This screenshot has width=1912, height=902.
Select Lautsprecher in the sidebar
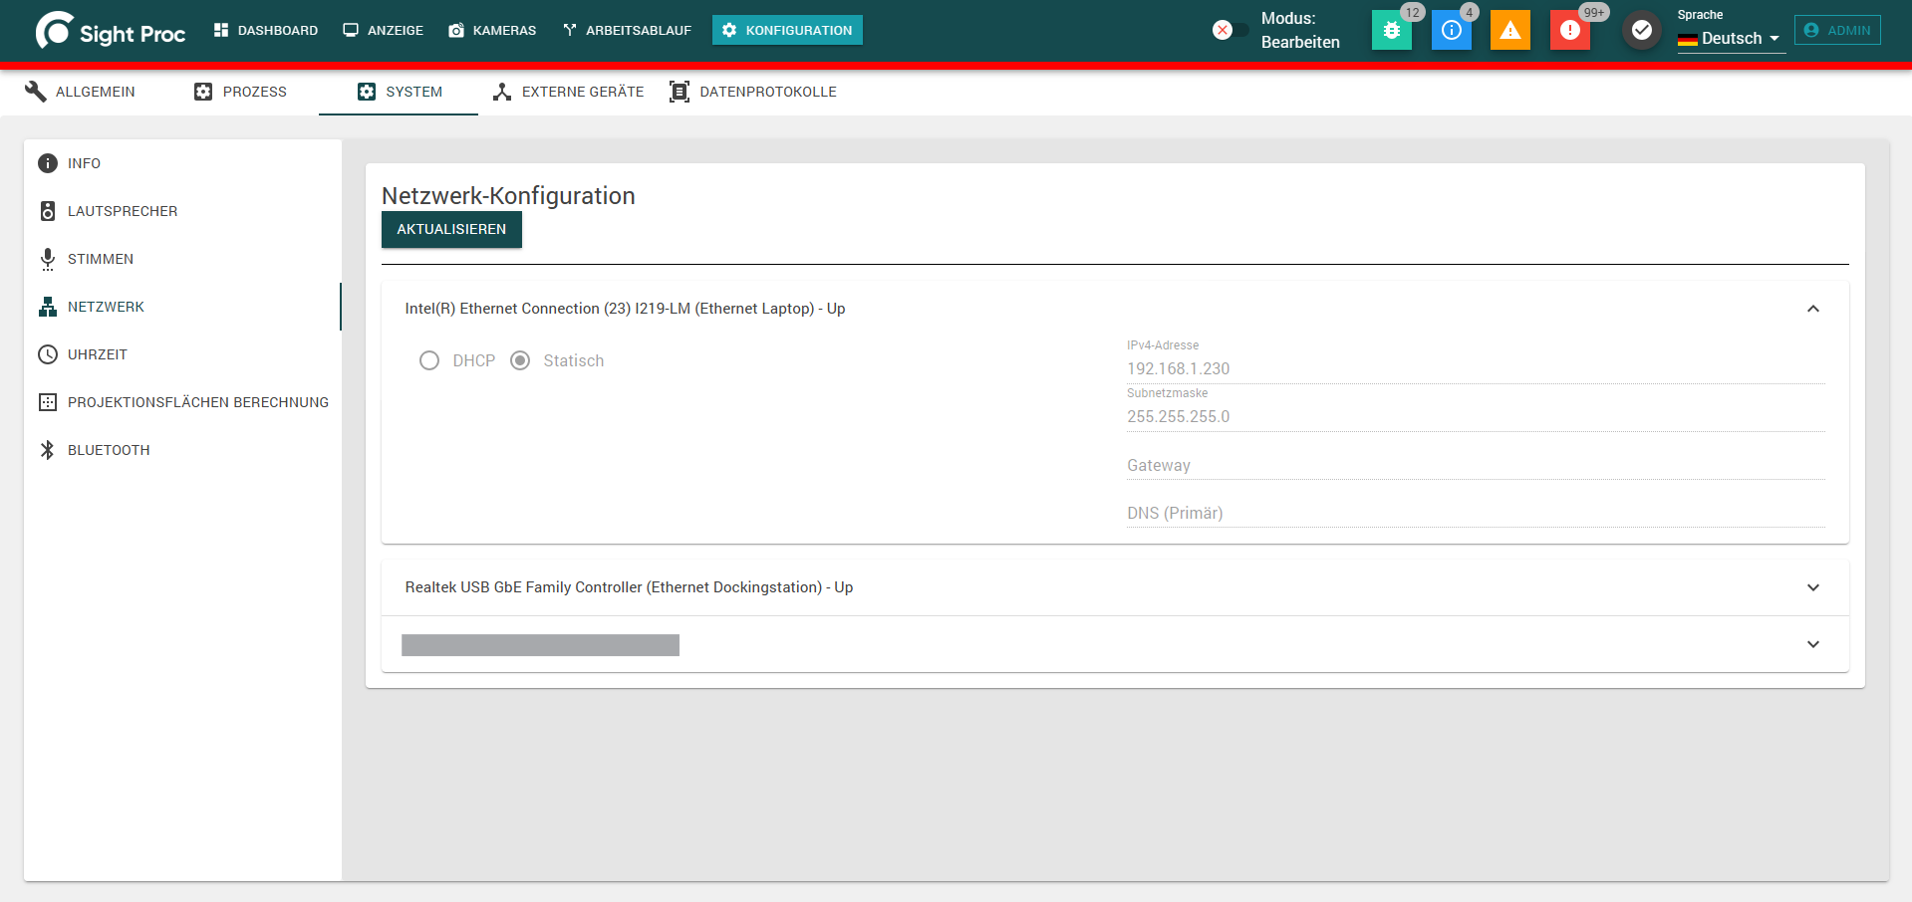[182, 211]
